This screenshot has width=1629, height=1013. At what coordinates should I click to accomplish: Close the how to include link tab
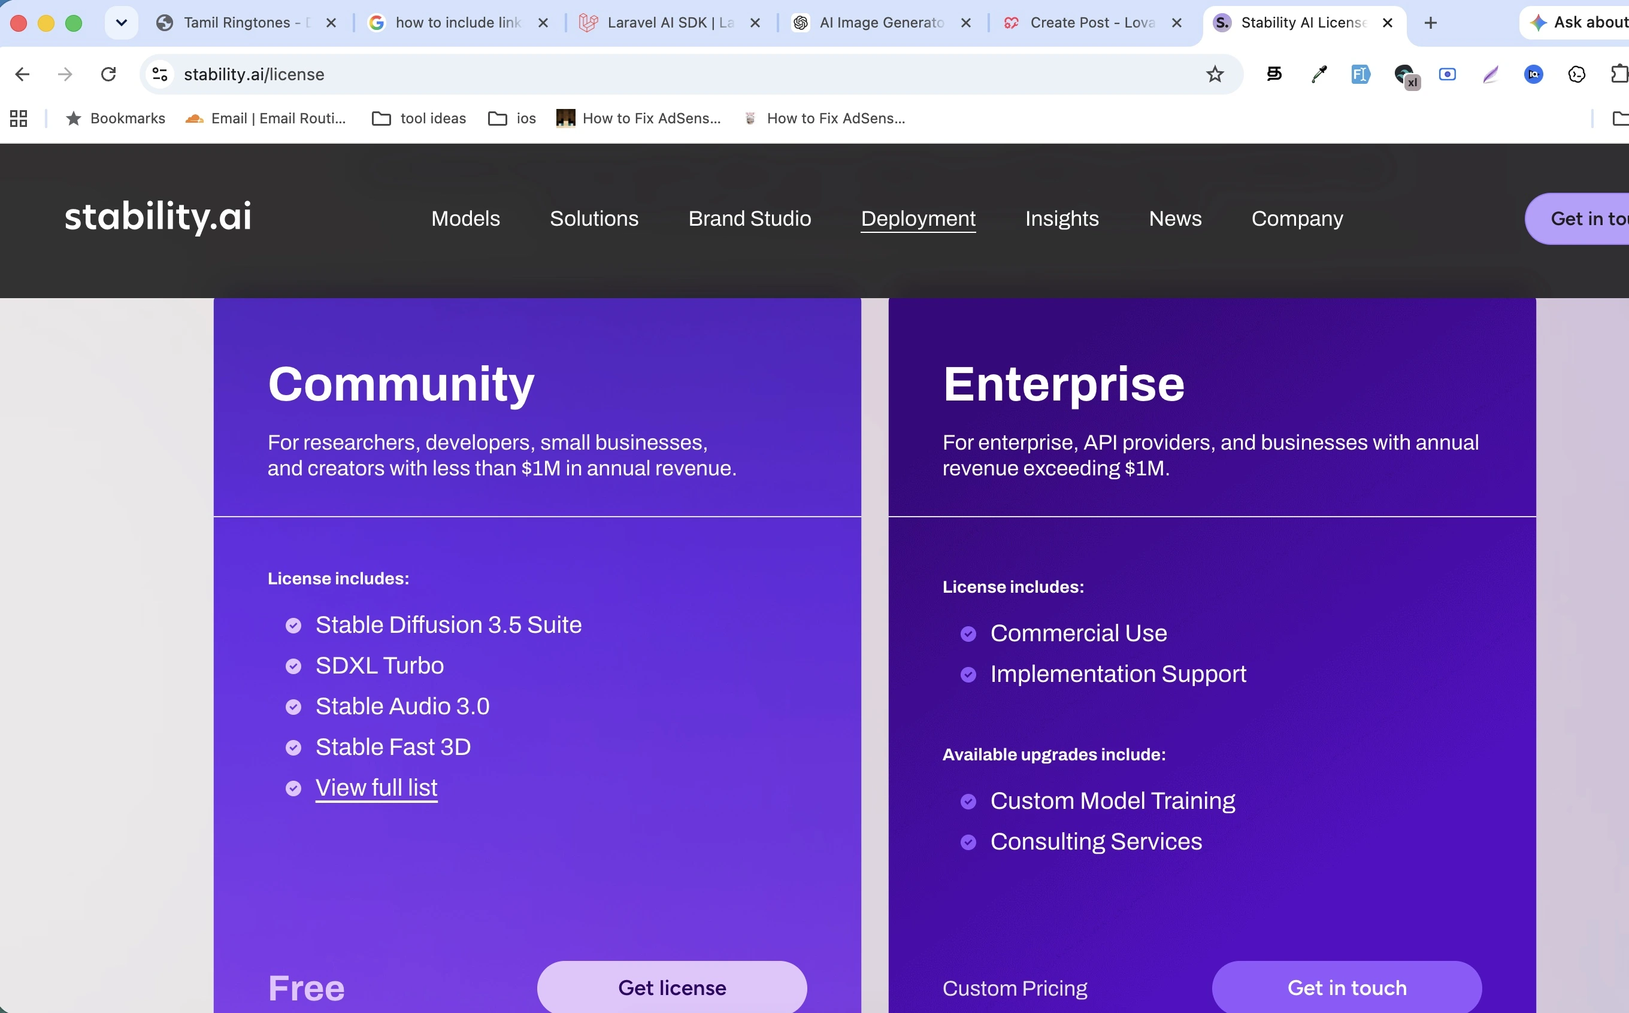[x=543, y=23]
